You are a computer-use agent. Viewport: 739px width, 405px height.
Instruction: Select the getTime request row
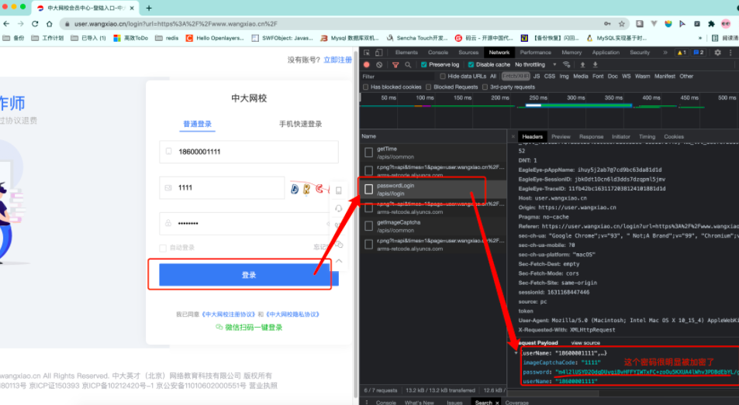433,153
